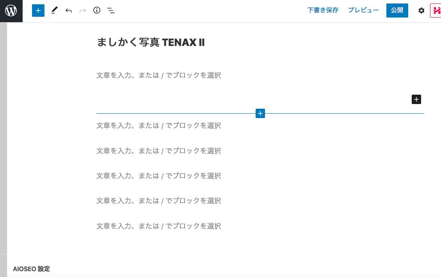Toggle the settings gear sidebar
The width and height of the screenshot is (441, 277).
421,11
